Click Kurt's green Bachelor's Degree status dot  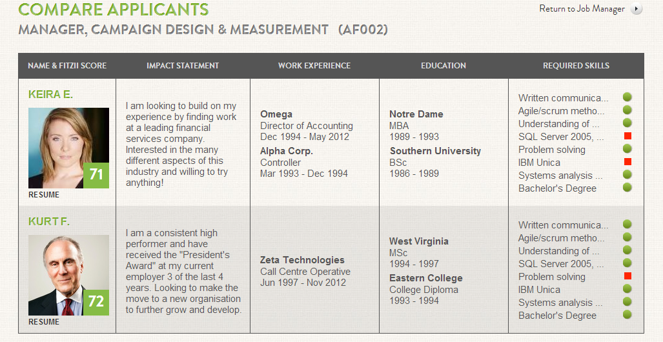coord(627,315)
